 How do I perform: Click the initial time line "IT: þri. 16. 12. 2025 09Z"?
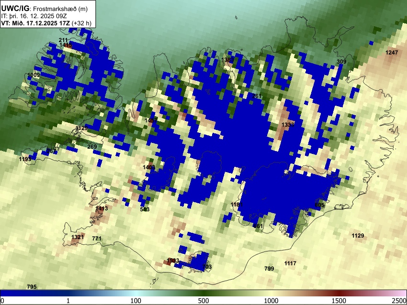click(x=34, y=16)
